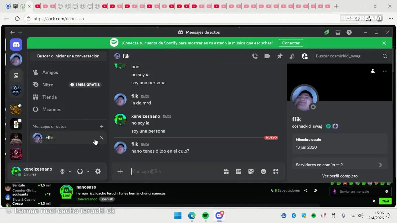The height and width of the screenshot is (223, 397).
Task: Click the kick.com address bar
Action: [x=183, y=19]
